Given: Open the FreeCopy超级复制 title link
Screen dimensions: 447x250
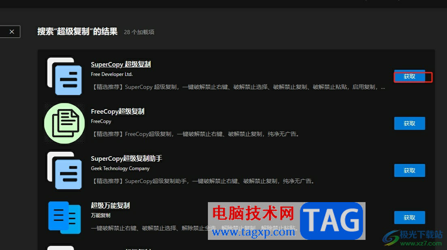Looking at the screenshot, I should pos(118,111).
